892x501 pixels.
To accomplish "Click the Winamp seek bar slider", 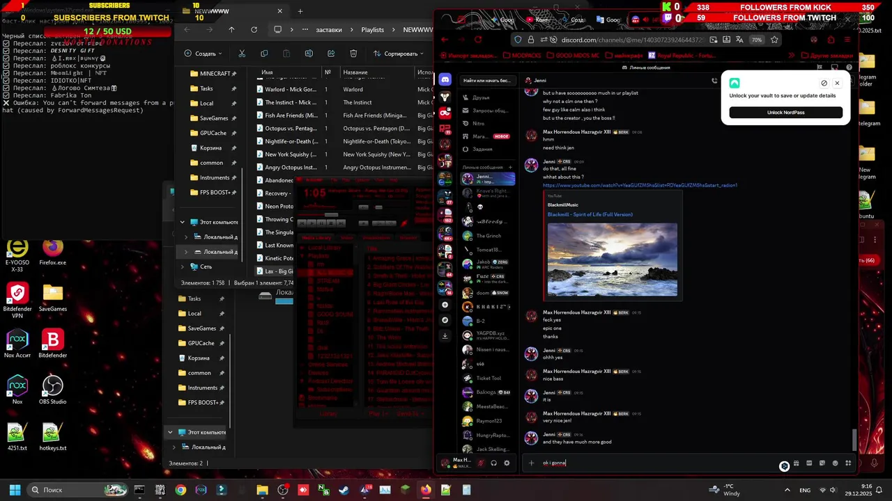I will click(331, 214).
